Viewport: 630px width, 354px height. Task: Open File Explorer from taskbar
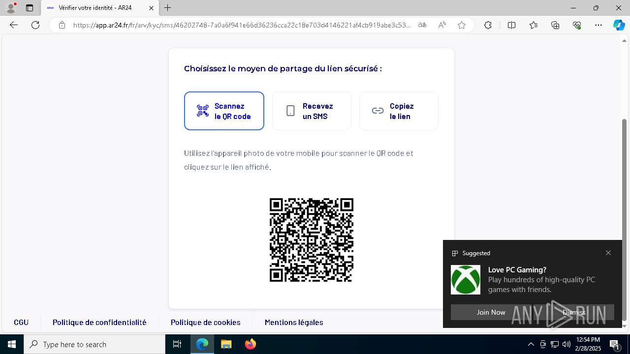[226, 344]
